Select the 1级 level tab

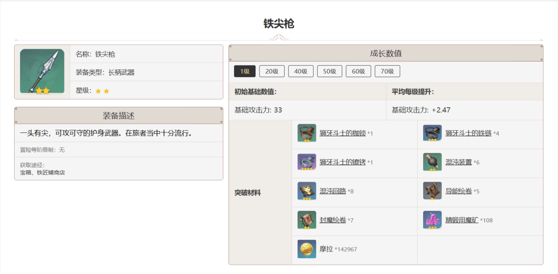244,71
